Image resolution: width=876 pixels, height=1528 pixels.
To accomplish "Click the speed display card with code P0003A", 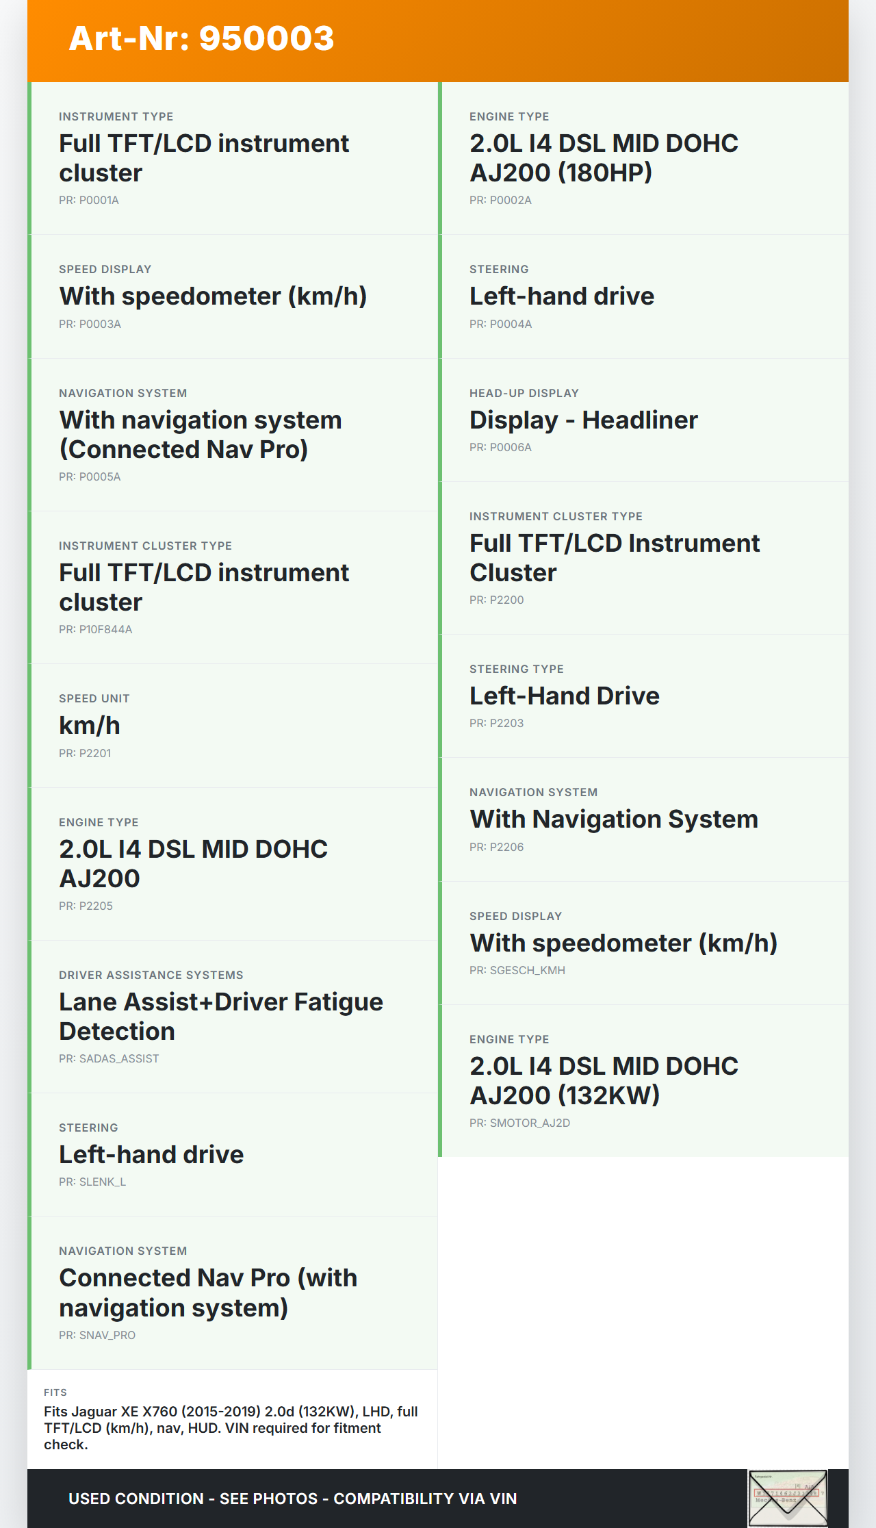I will click(233, 296).
